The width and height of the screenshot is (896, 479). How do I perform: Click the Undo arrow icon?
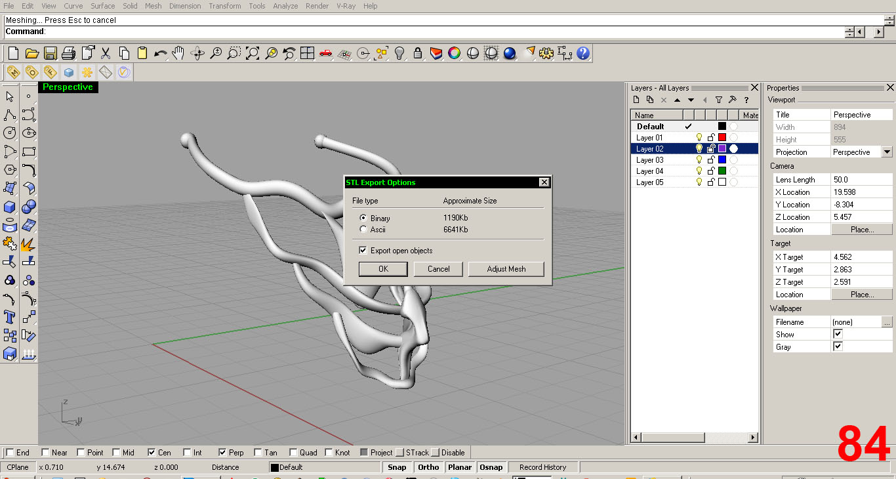[x=160, y=54]
